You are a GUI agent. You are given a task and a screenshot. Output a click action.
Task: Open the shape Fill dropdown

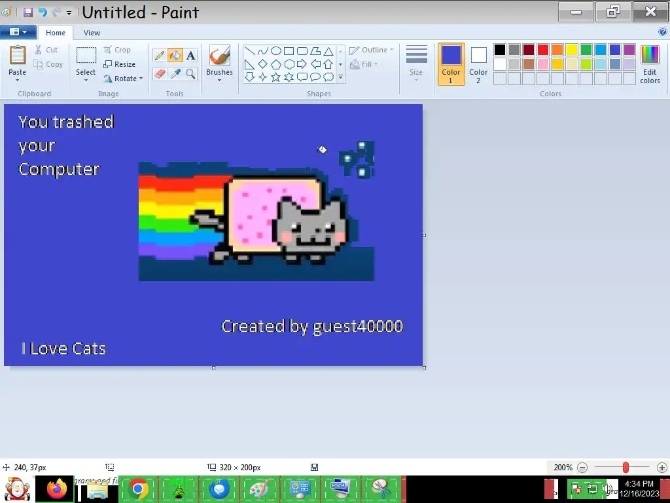[x=364, y=64]
